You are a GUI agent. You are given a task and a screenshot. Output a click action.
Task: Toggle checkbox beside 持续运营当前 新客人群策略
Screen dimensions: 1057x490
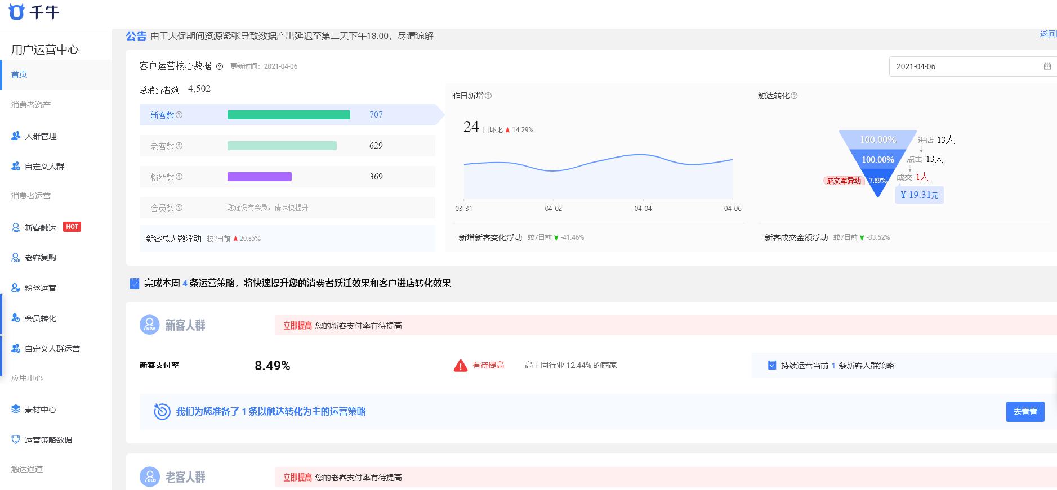coord(772,366)
